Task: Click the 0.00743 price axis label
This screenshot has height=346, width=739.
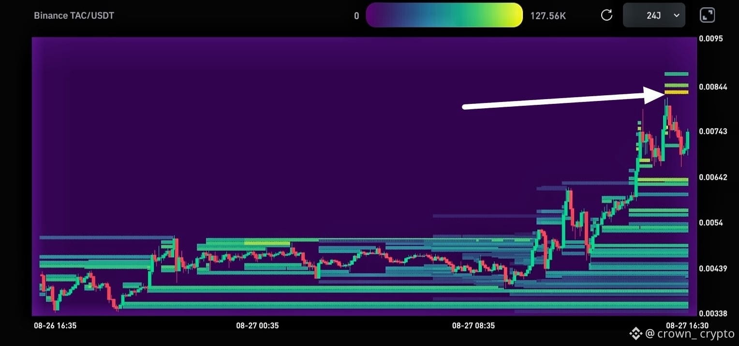Action: (713, 131)
